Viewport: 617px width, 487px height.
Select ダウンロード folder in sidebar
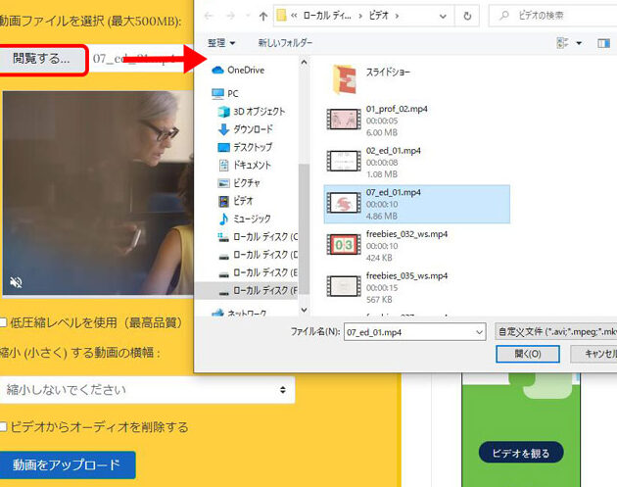(x=252, y=129)
